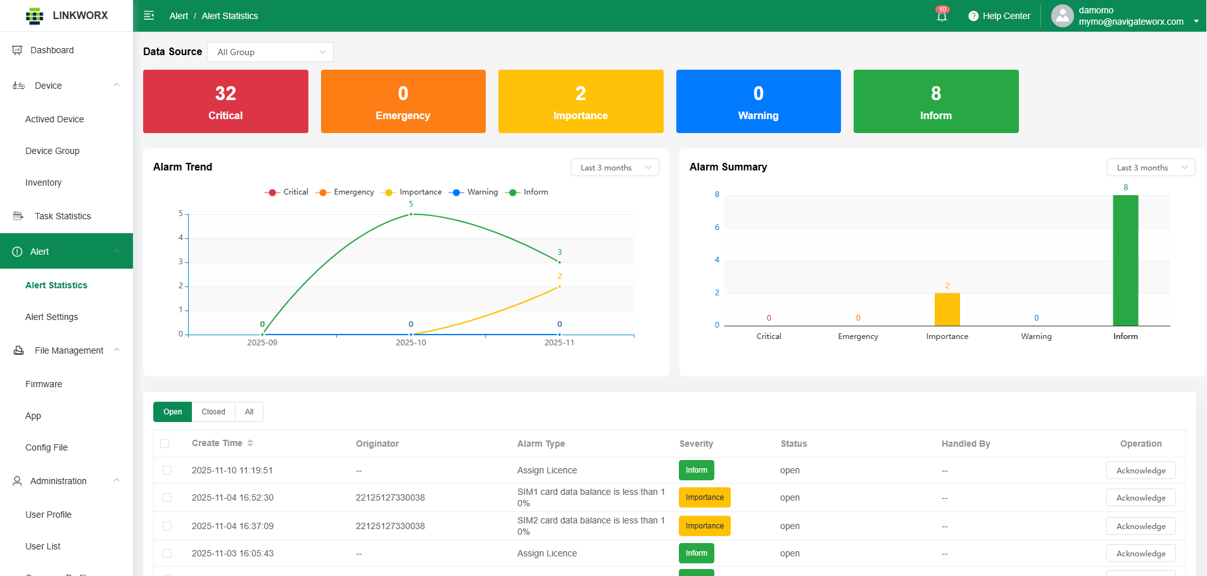Click the File Management printer icon
The width and height of the screenshot is (1207, 576).
coord(17,350)
